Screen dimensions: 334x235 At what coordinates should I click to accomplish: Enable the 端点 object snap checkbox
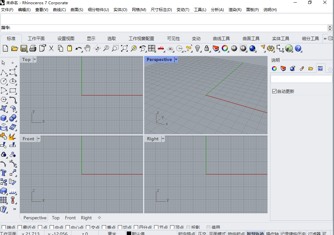pos(3,227)
